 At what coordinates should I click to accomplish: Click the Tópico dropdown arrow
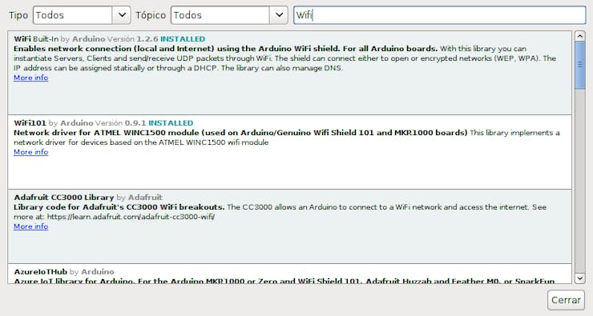click(279, 15)
